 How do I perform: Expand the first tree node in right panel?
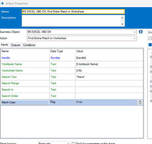click(151, 57)
